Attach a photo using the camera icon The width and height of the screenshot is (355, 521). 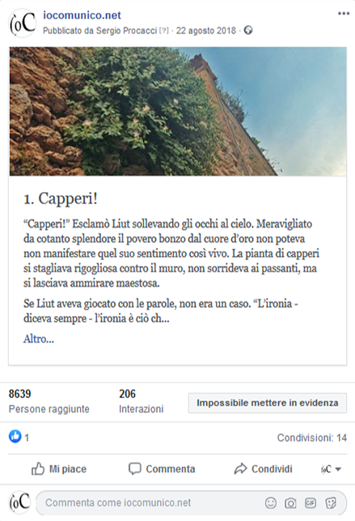(290, 503)
